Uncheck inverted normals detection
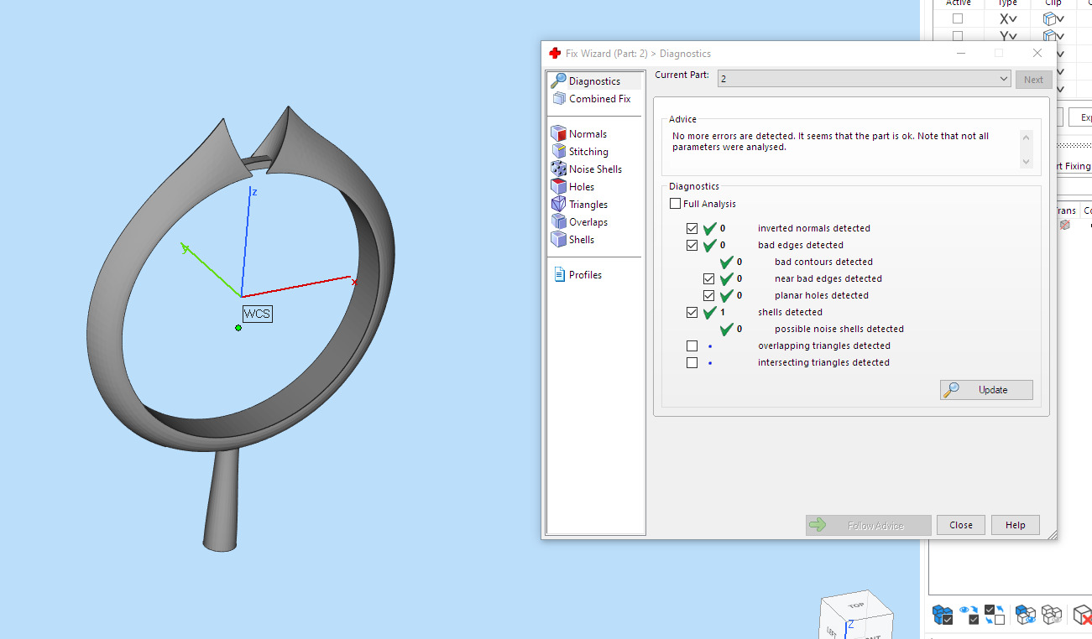The height and width of the screenshot is (639, 1092). 692,228
